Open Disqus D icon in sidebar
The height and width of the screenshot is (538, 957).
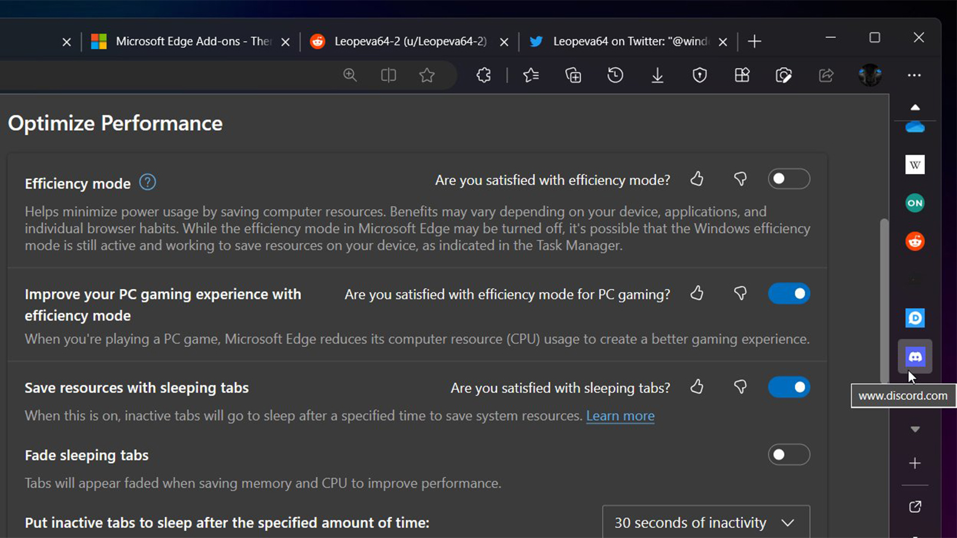click(x=915, y=318)
